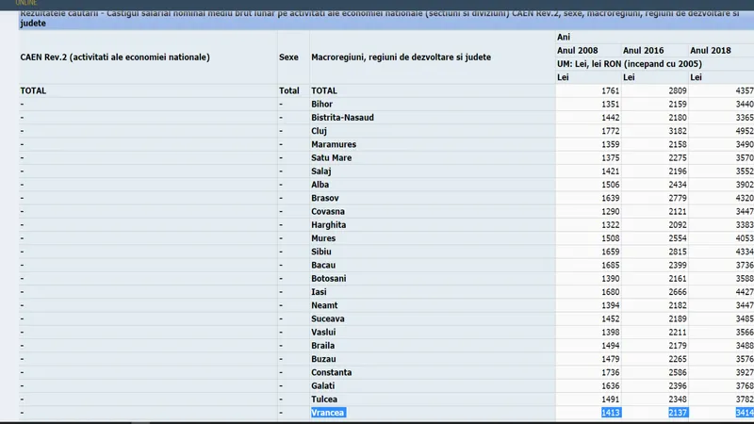The image size is (754, 424).
Task: Click the 'Macroregiuni, regiuni de dezvoltare si judete' header
Action: 401,57
